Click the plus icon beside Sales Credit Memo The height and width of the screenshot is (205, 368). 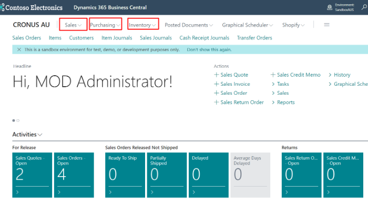[273, 75]
